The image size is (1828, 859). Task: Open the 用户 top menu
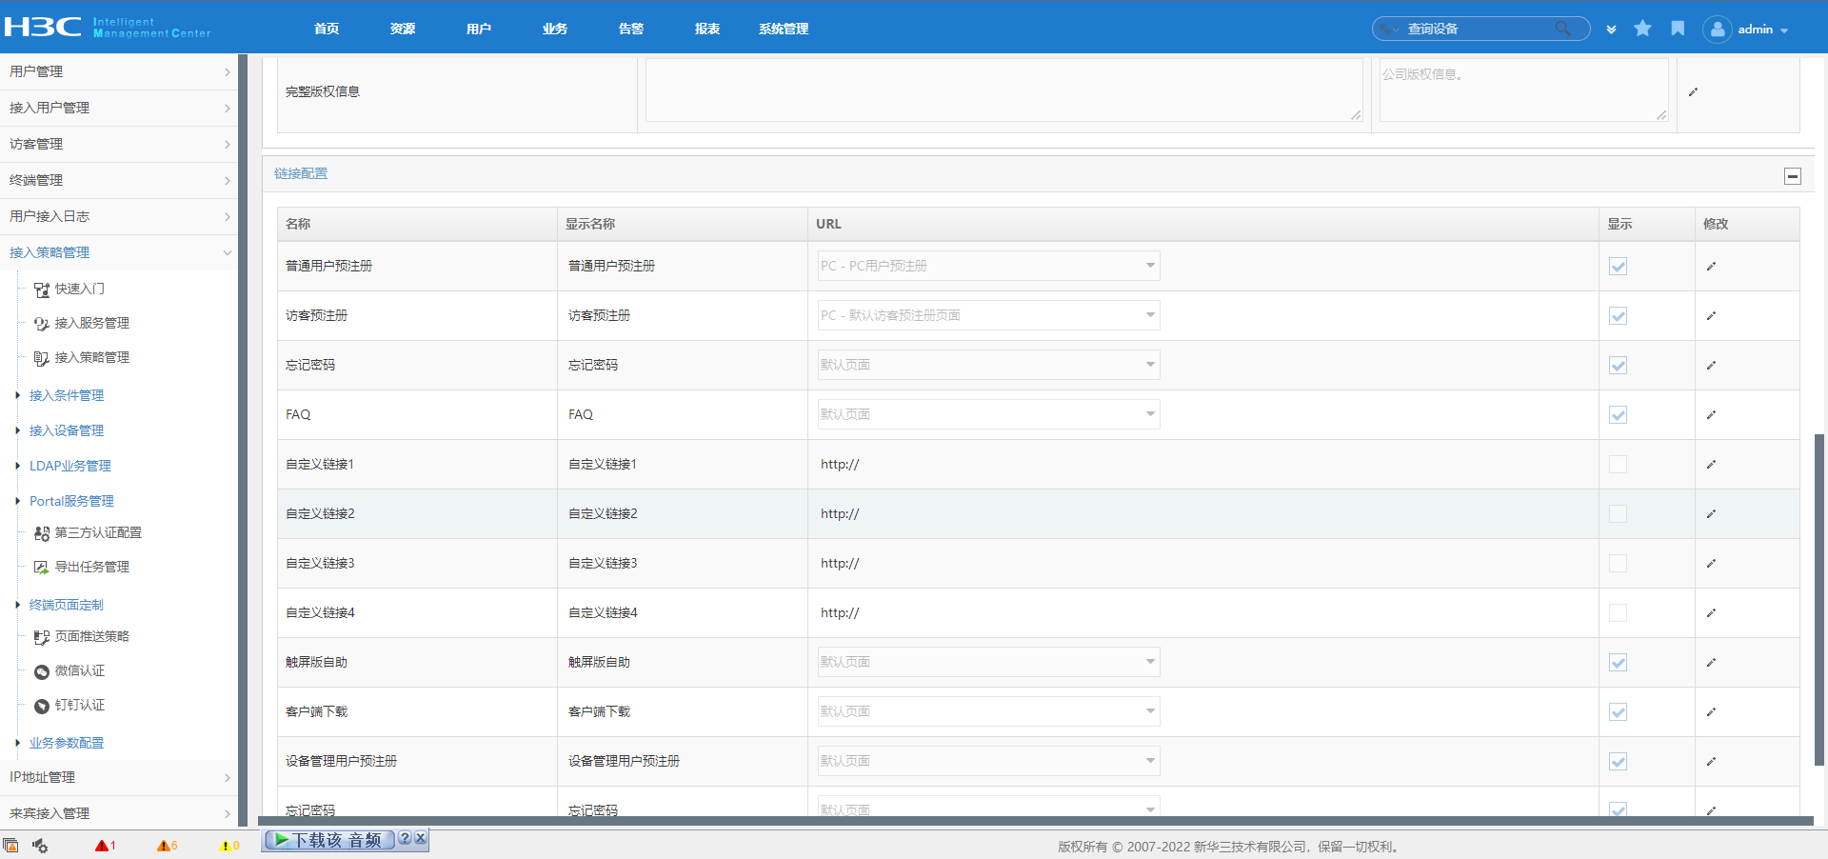coord(479,29)
